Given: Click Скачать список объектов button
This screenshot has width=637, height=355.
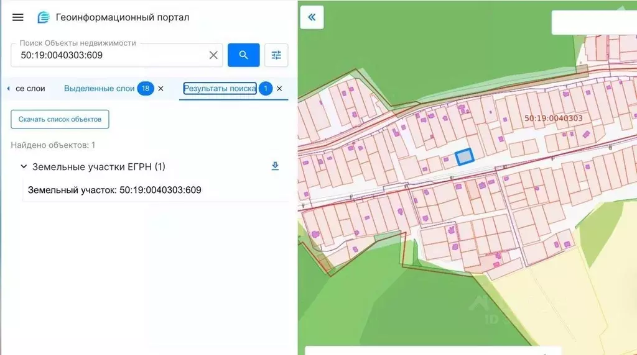Looking at the screenshot, I should 60,119.
